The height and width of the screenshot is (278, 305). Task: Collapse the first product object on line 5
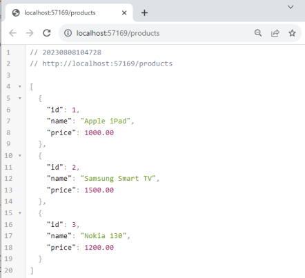point(20,98)
